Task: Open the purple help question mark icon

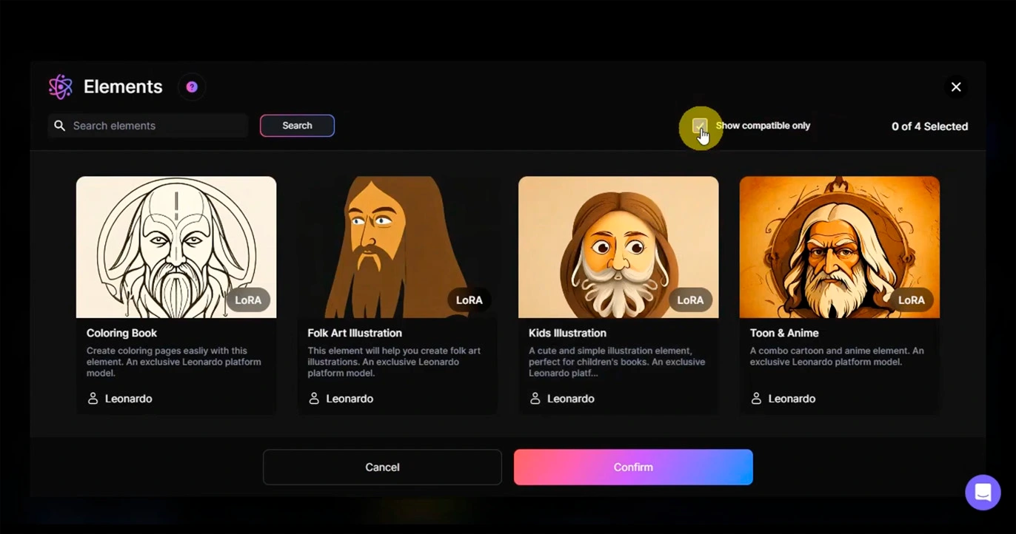Action: coord(192,87)
